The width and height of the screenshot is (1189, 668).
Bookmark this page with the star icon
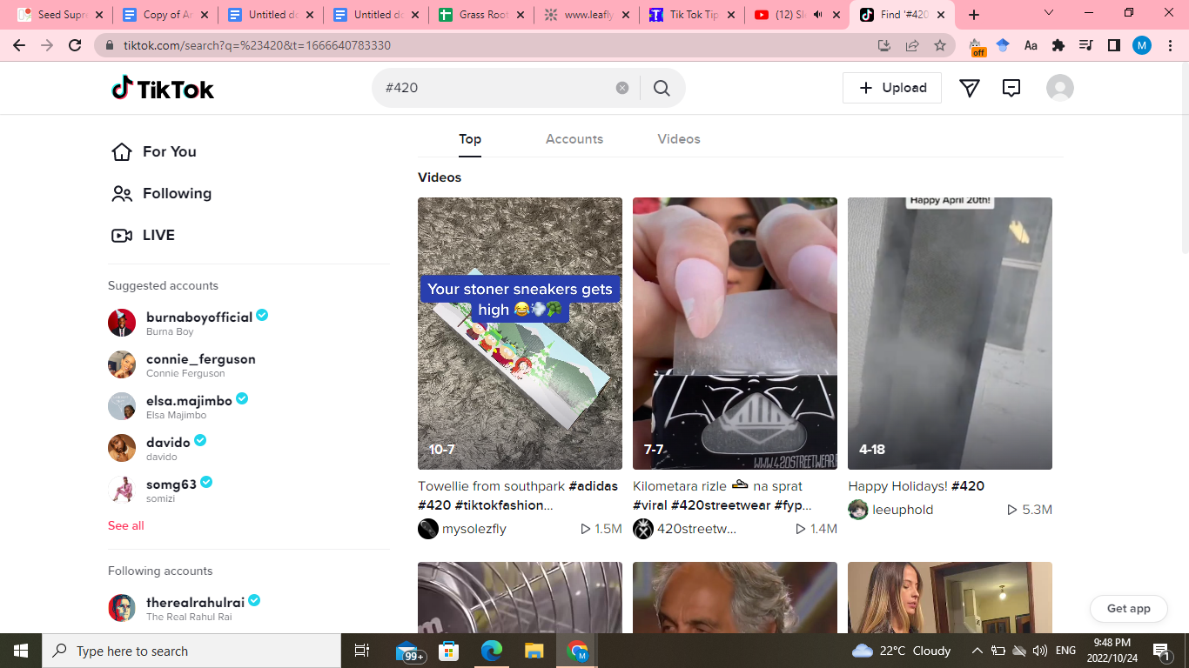[940, 45]
